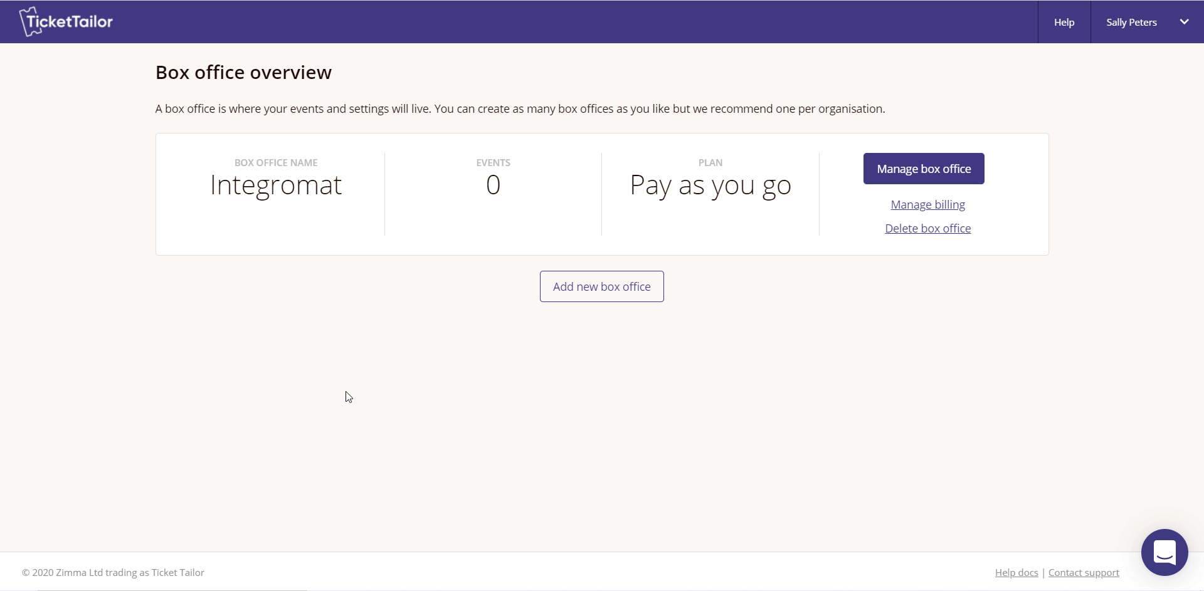This screenshot has width=1204, height=591.
Task: Click the BOX OFFICE NAME column label
Action: click(x=276, y=163)
